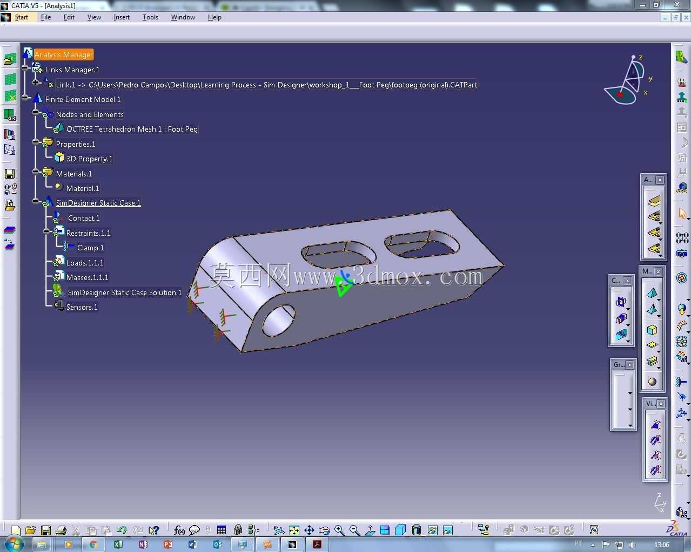This screenshot has width=691, height=552.
Task: Click the Isometric View cube icon
Action: pyautogui.click(x=400, y=530)
